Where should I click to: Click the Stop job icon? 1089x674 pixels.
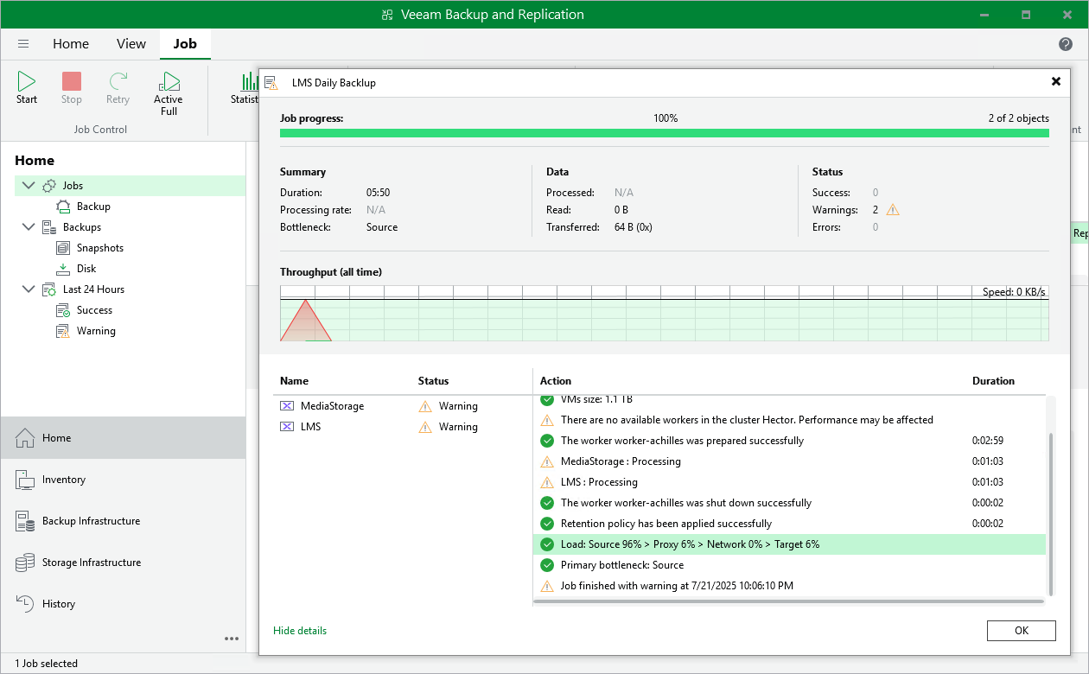pos(72,82)
